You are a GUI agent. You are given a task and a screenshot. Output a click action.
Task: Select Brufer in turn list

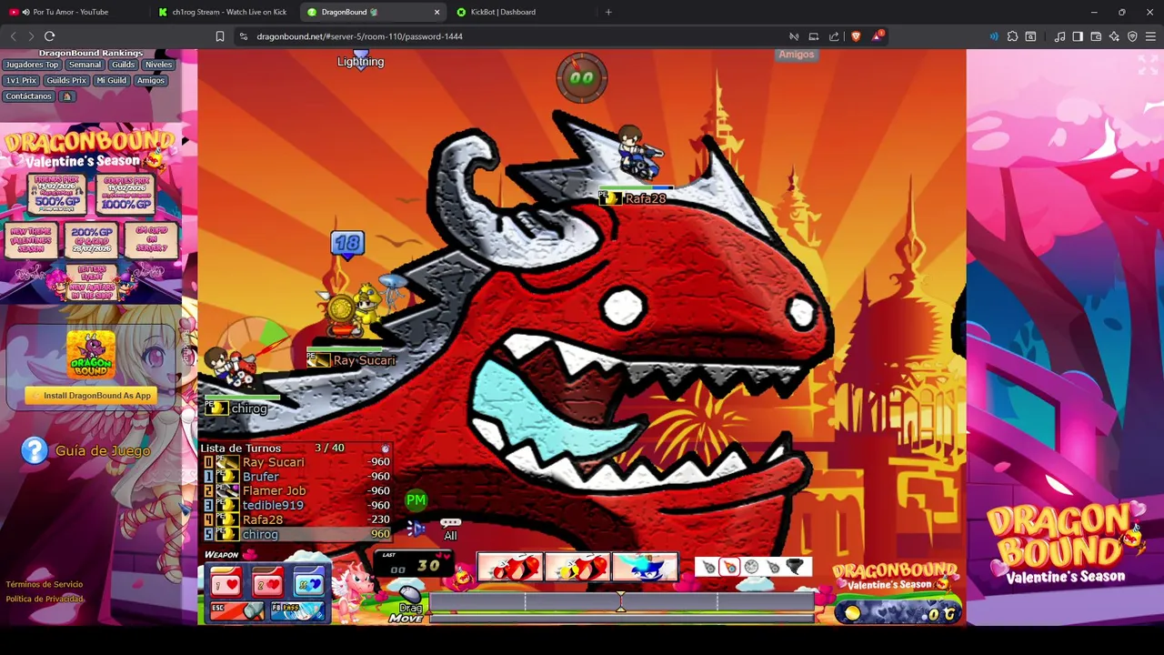click(x=296, y=477)
